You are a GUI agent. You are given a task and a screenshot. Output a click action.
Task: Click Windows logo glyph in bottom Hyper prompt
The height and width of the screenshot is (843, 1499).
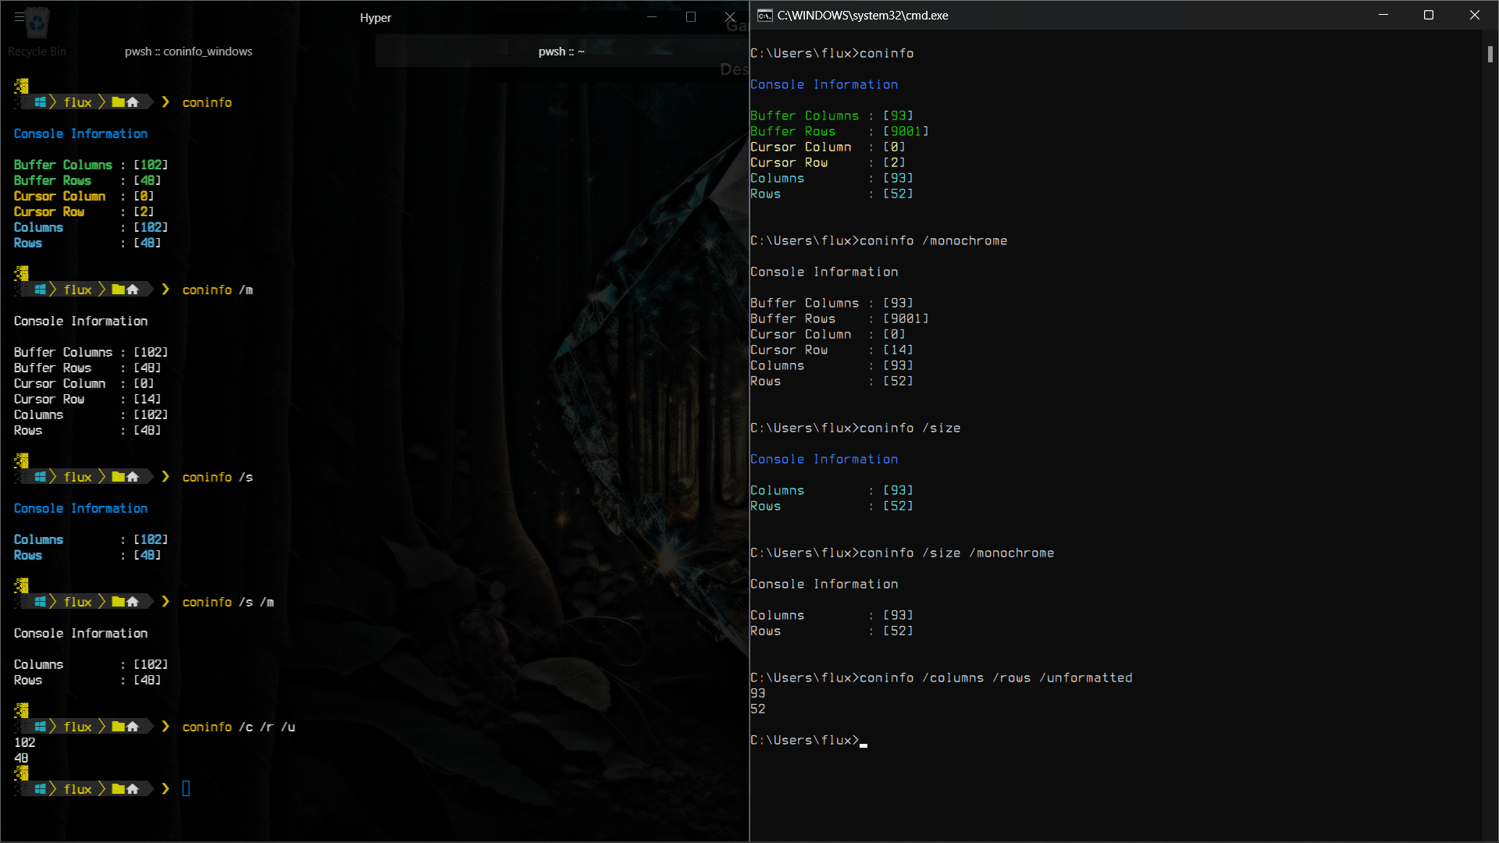pos(40,789)
